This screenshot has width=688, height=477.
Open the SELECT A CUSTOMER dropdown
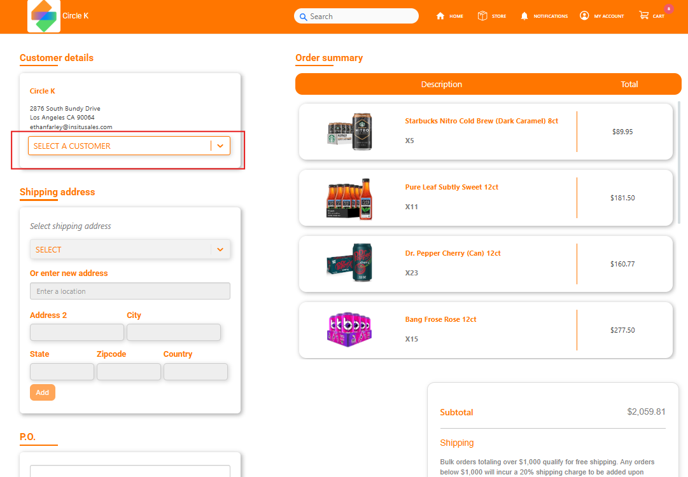click(x=129, y=146)
